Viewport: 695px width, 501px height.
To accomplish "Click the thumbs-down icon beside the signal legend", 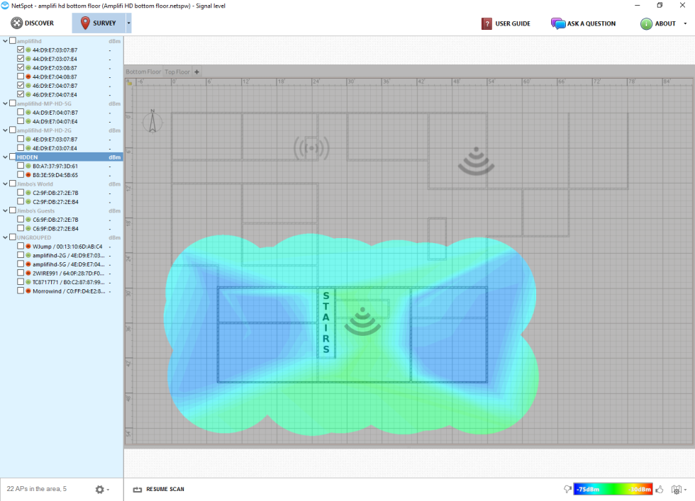I will coord(567,489).
